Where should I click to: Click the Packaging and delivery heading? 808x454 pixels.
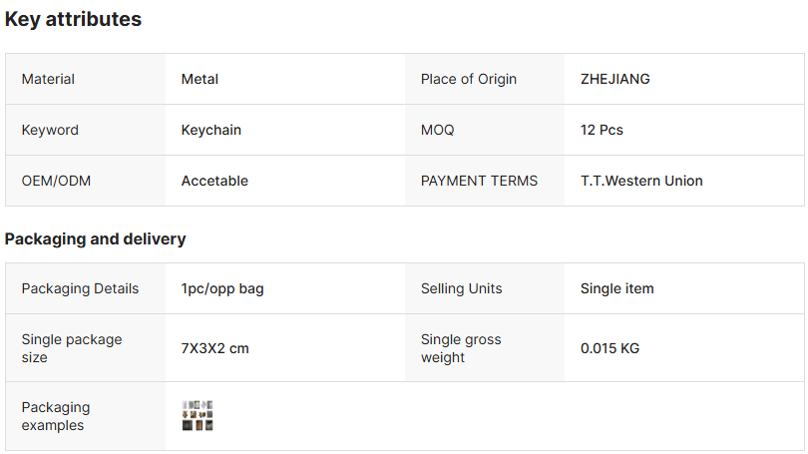[x=95, y=238]
